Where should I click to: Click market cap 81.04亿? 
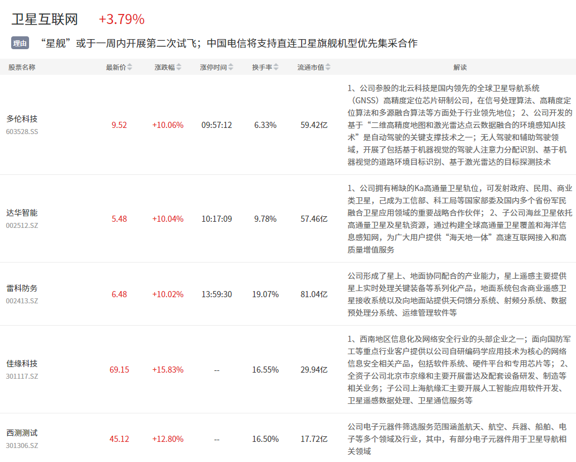(314, 294)
